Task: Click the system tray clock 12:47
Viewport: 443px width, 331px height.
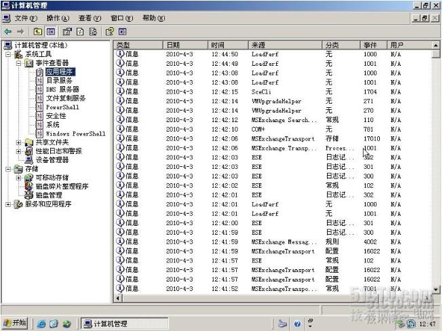Action: pyautogui.click(x=427, y=324)
